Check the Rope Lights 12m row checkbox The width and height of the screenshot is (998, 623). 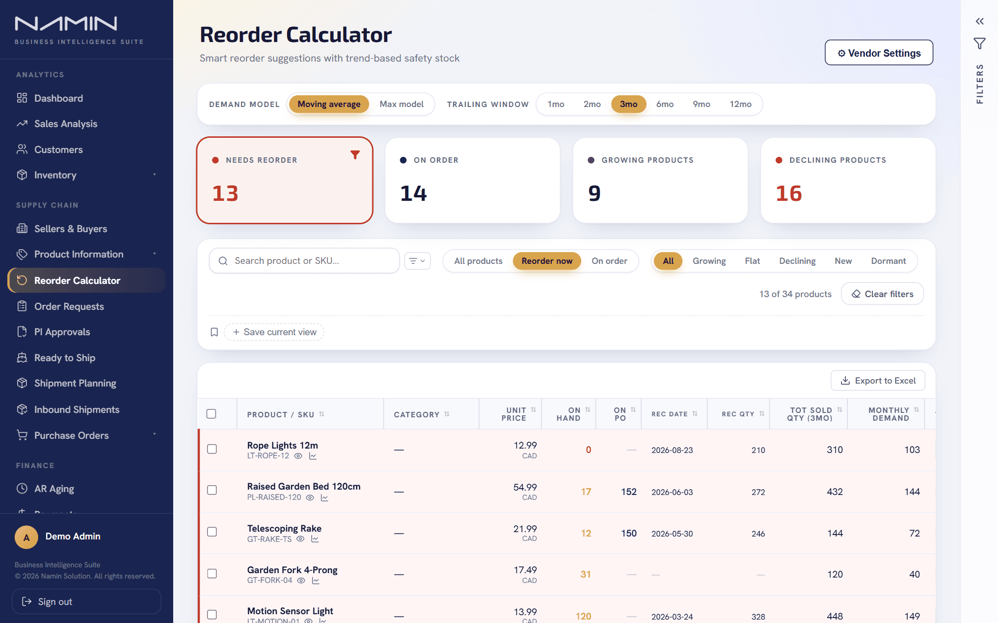pos(212,449)
